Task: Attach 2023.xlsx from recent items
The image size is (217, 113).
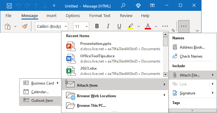Action: [x=113, y=71]
